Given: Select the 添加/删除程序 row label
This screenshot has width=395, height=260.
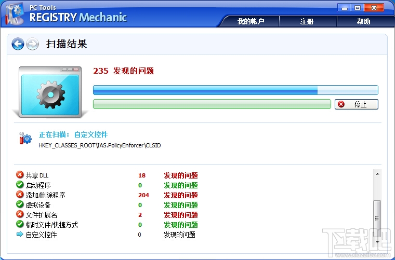Looking at the screenshot, I should (46, 195).
